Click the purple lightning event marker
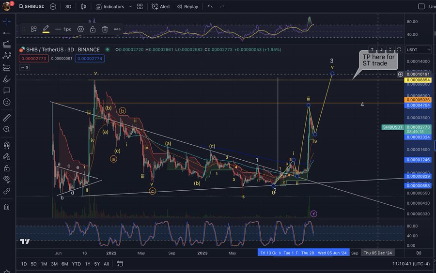 (x=313, y=213)
